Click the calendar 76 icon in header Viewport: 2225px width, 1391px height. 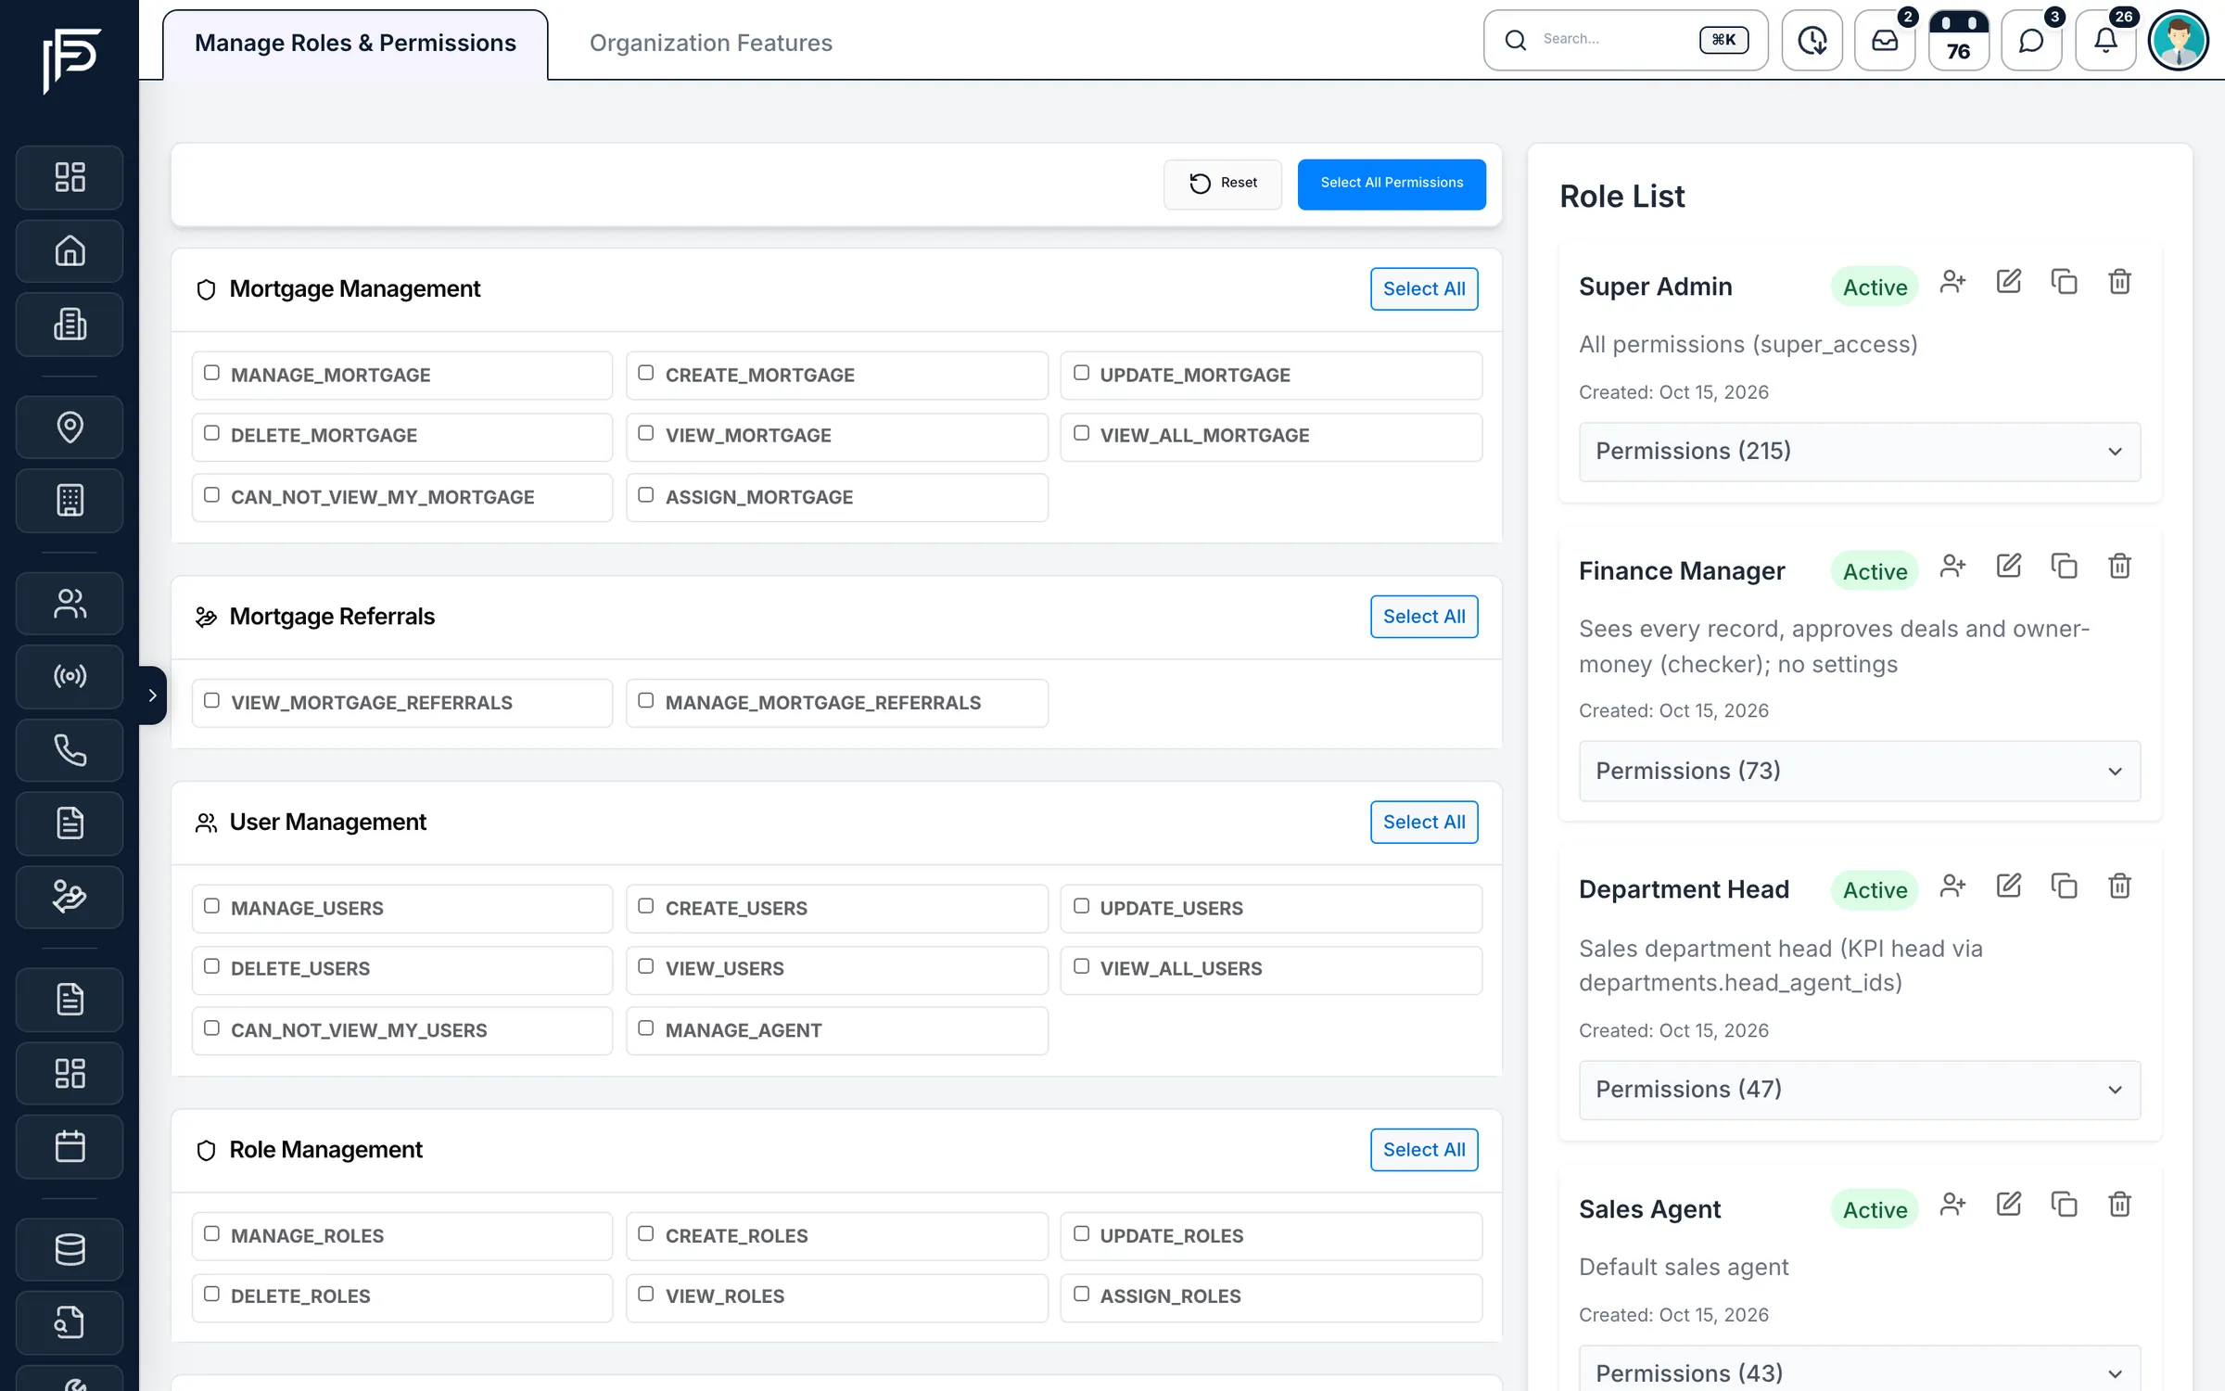[x=1958, y=41]
